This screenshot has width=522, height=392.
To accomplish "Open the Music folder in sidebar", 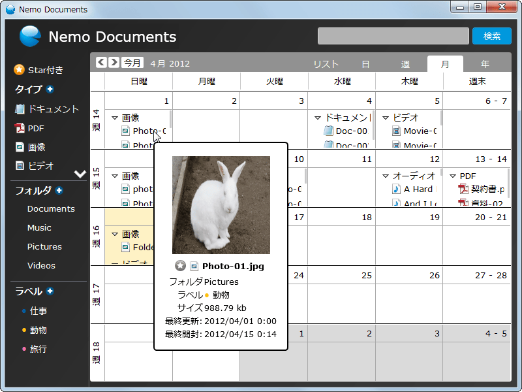I will [39, 227].
